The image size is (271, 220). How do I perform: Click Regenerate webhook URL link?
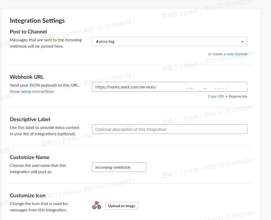click(x=238, y=96)
